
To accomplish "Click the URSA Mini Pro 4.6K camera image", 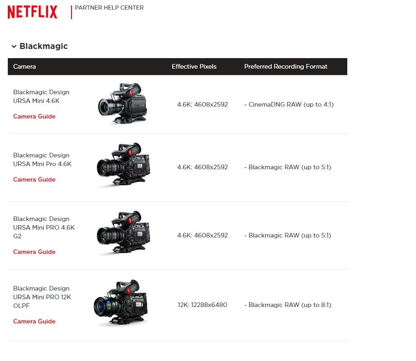I will pos(124,166).
